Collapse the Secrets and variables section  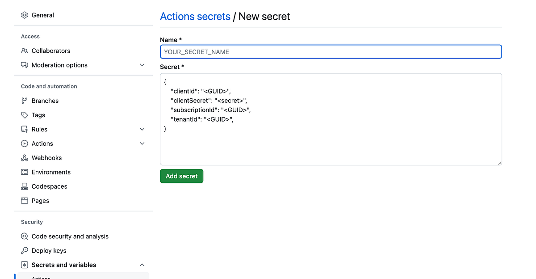(x=142, y=265)
